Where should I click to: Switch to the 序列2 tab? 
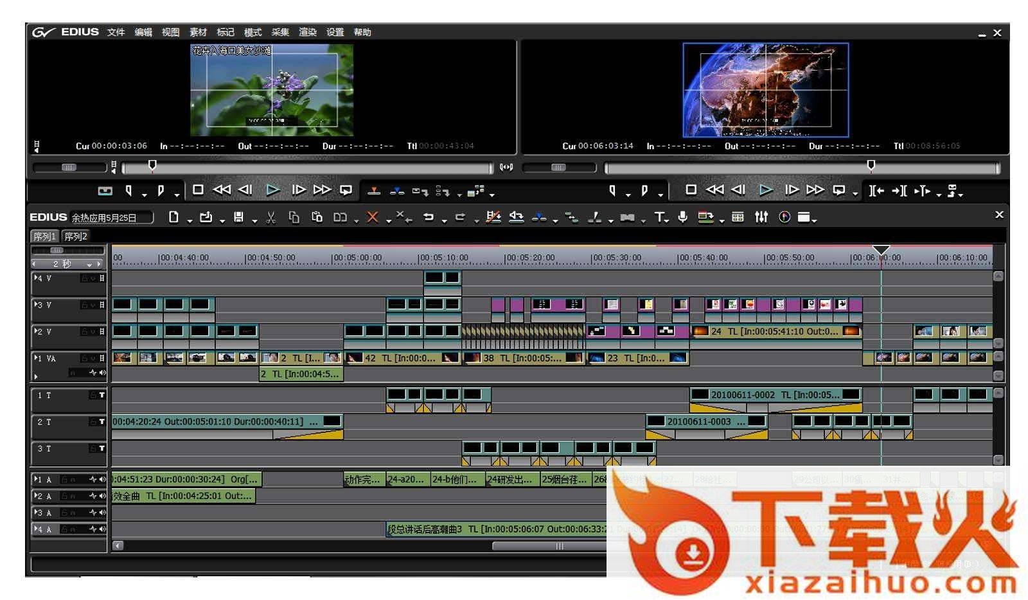tap(76, 236)
